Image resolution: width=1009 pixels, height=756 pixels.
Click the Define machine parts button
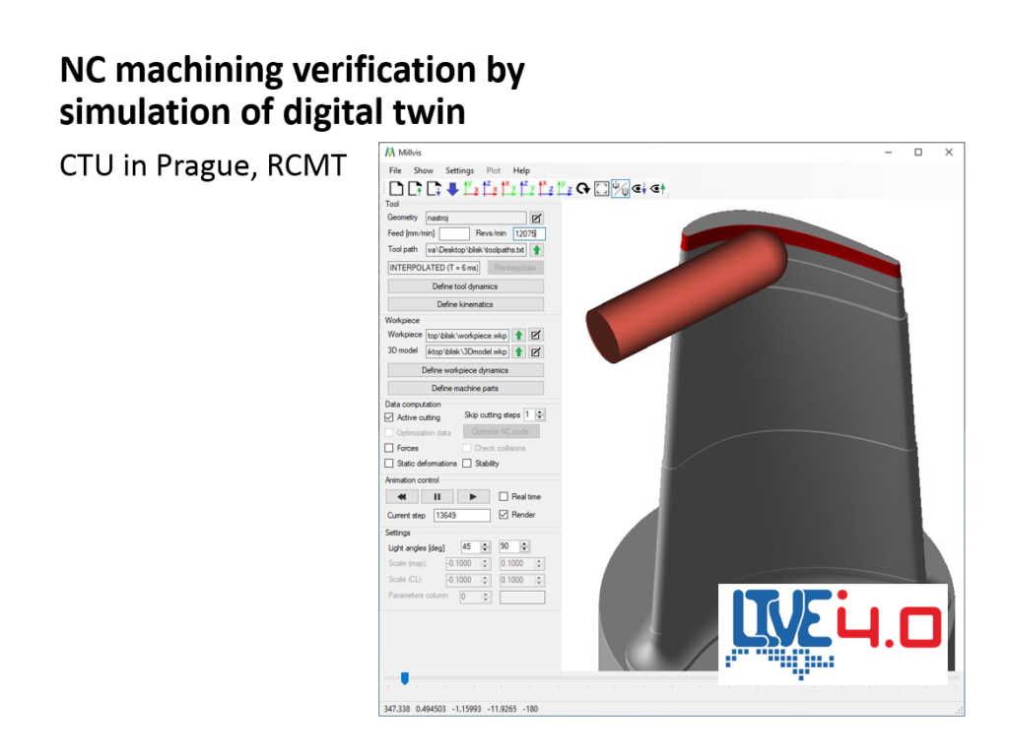coord(465,388)
